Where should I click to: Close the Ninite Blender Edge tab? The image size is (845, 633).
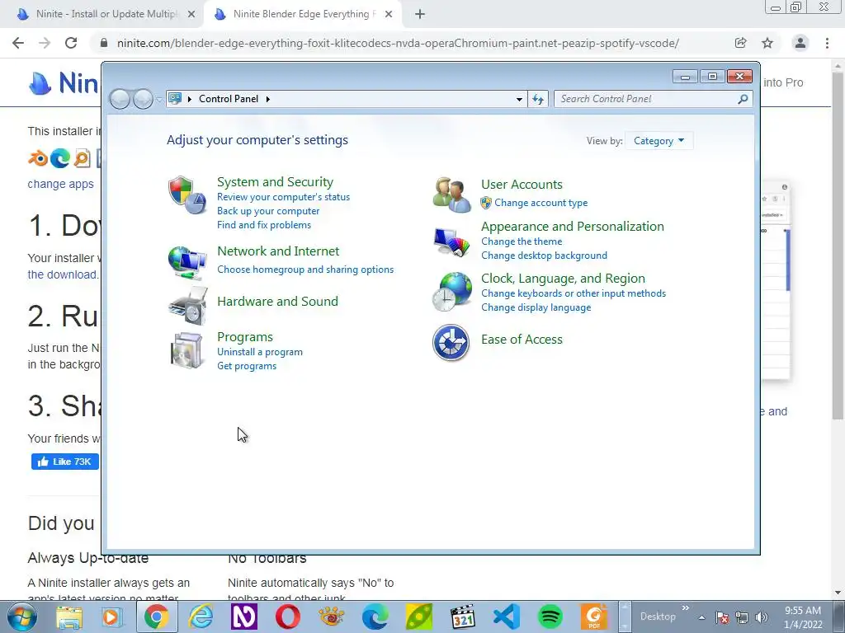(x=389, y=15)
